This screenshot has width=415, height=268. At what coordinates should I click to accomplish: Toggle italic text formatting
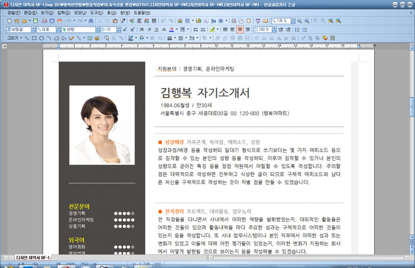[149, 30]
